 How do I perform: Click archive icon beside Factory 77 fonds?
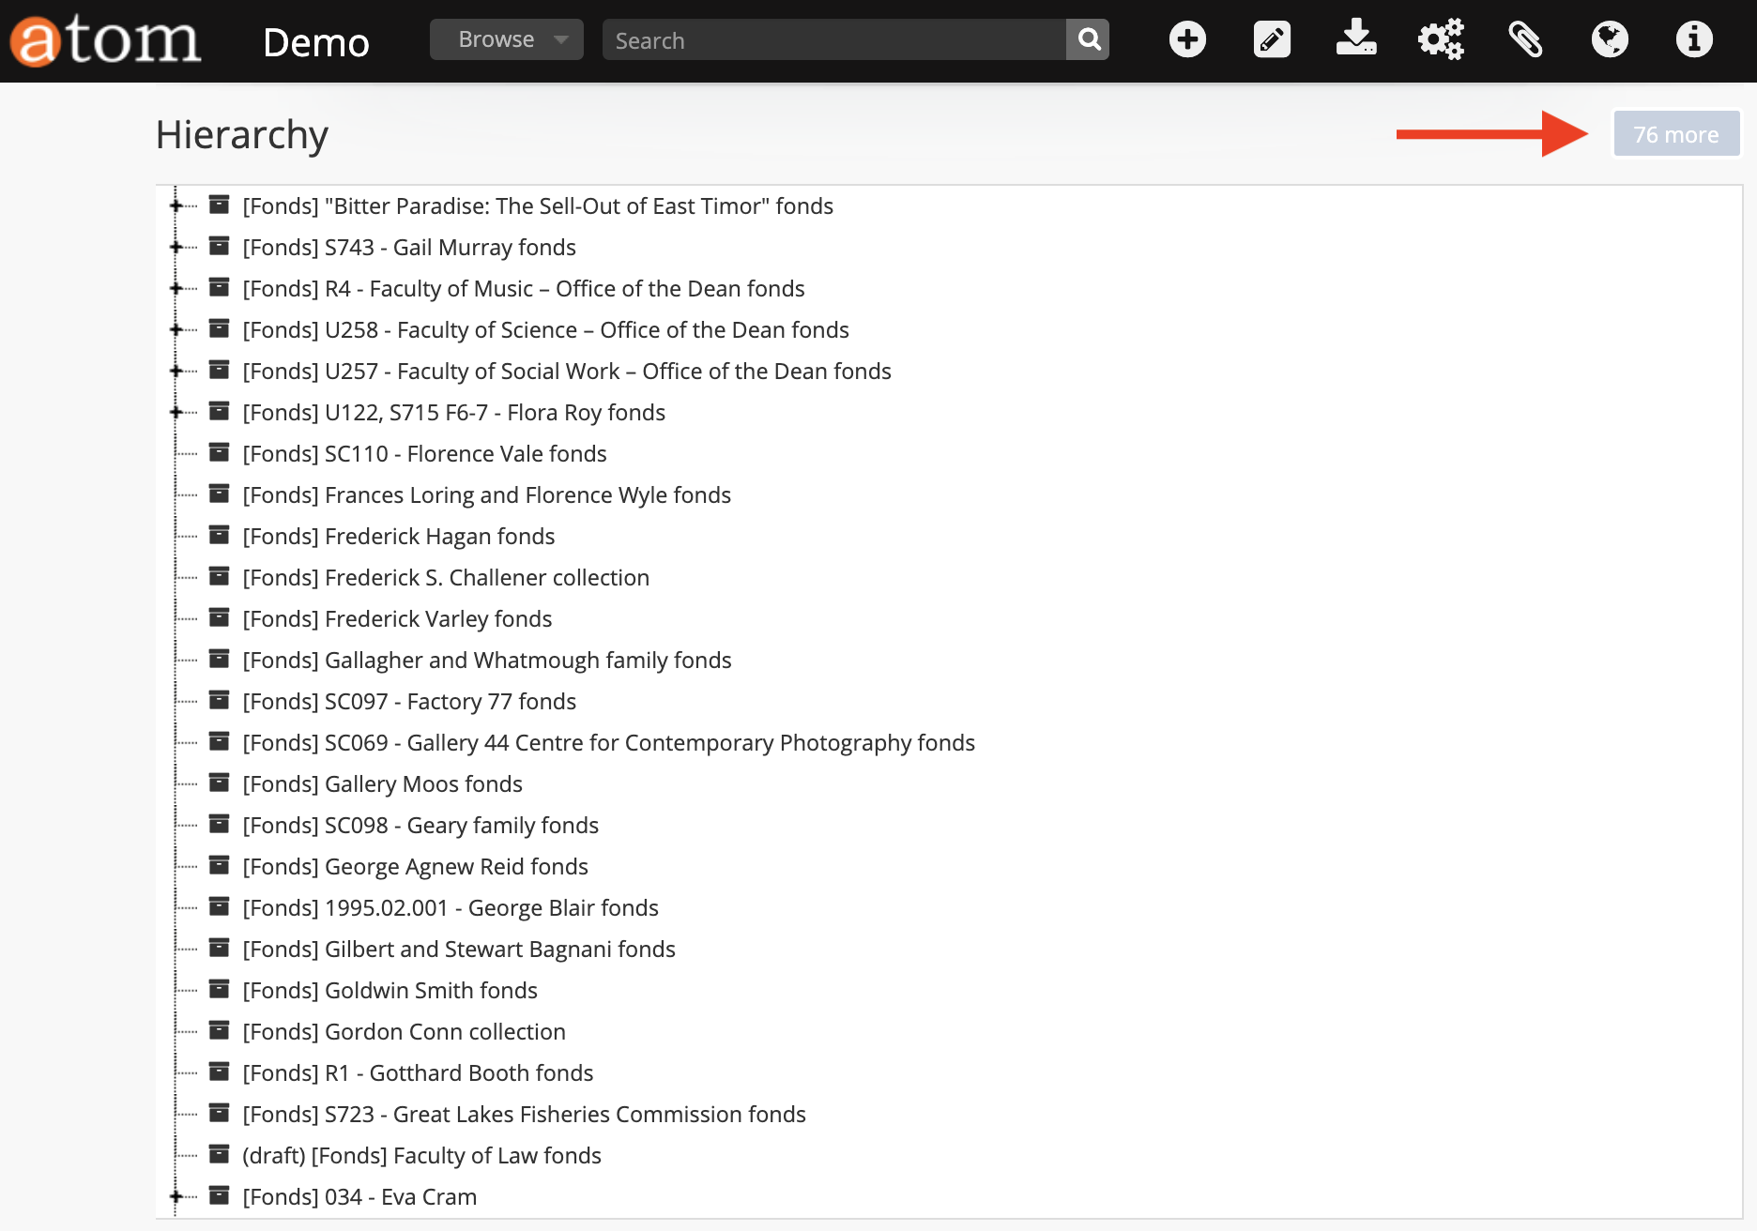[219, 700]
